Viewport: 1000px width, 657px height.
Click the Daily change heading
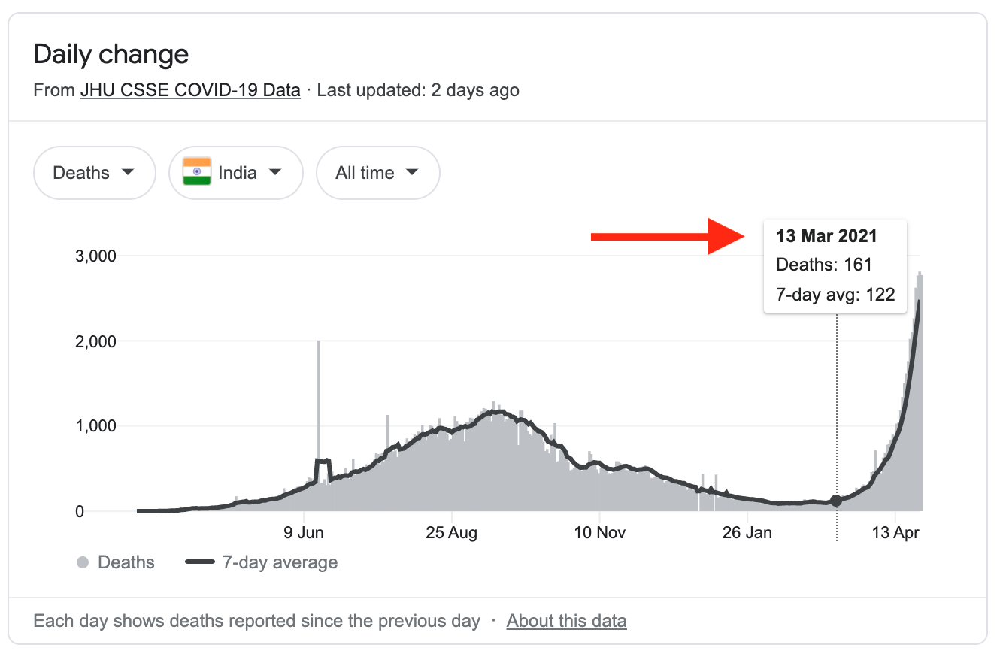pyautogui.click(x=111, y=55)
